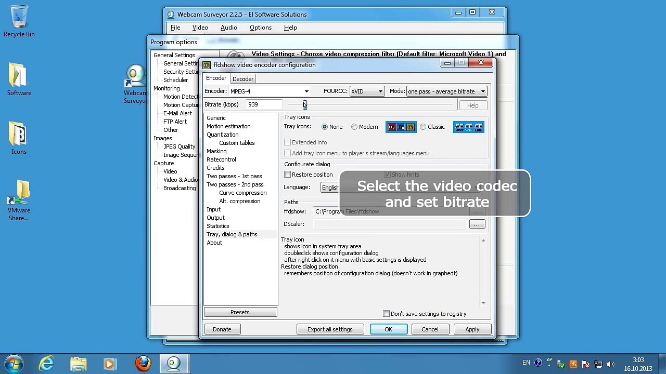Click the OK button
666x374 pixels.
point(388,329)
